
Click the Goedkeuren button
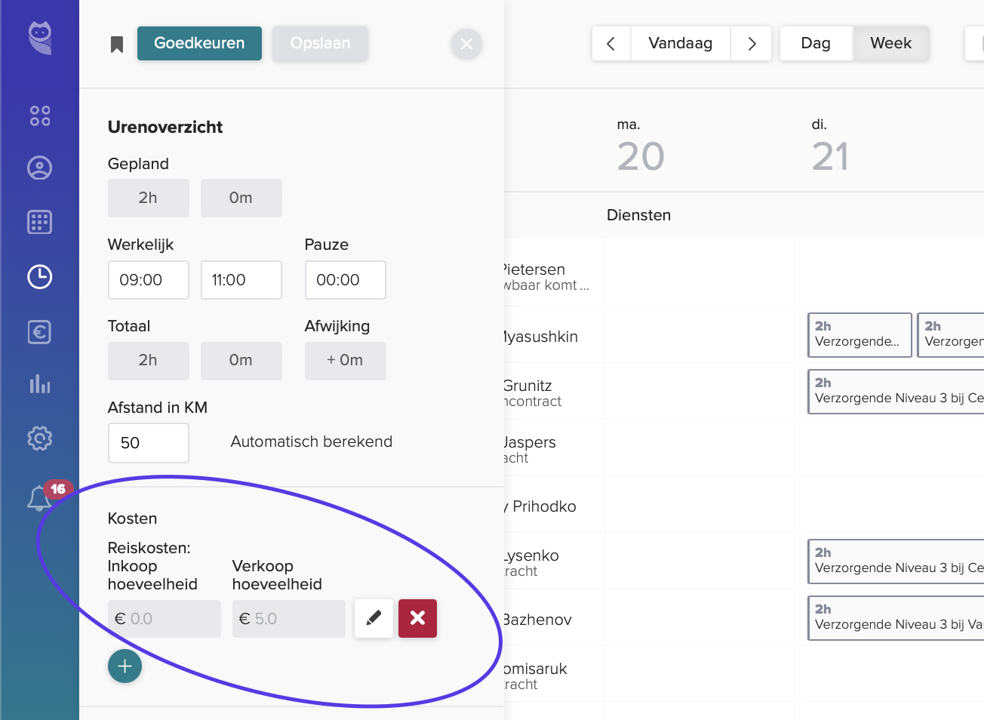(199, 44)
